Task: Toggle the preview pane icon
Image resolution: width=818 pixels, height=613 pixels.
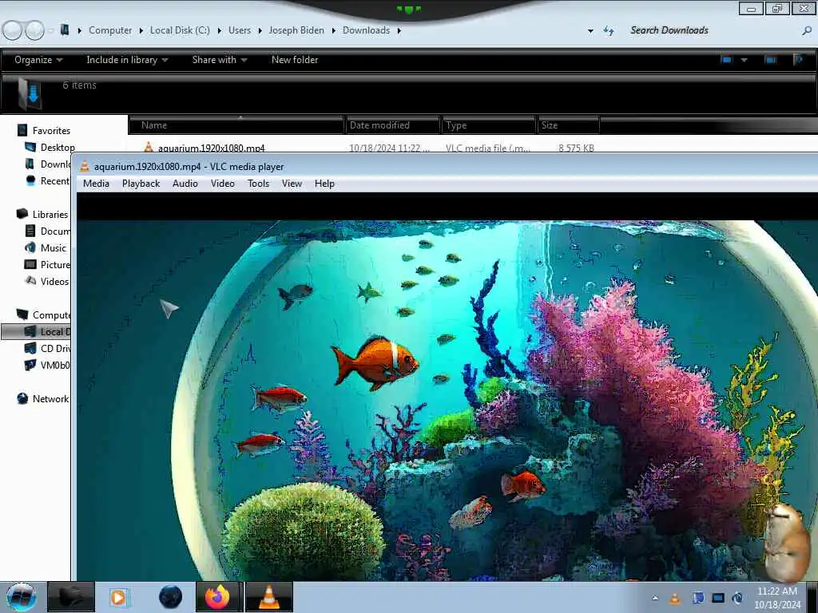Action: [x=770, y=60]
